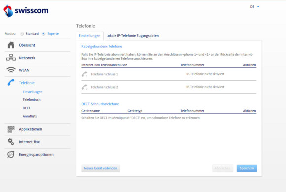Screen dimensions: 286x192
Task: Click the Telefonanschluss 1 phone icon
Action: coord(84,74)
